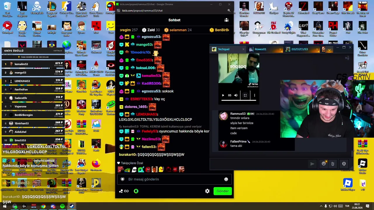
Task: Click the add friend icon in Steam chat
Action: coord(347,58)
